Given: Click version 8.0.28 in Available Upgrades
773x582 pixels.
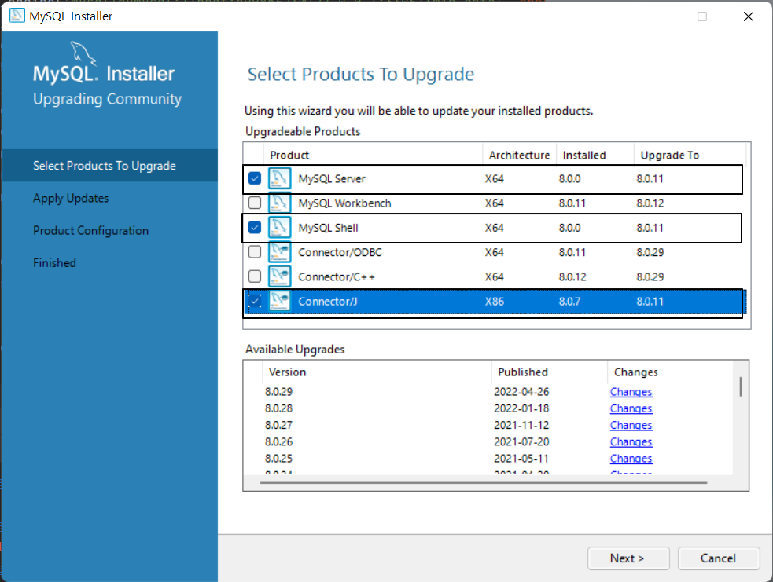Looking at the screenshot, I should point(278,408).
